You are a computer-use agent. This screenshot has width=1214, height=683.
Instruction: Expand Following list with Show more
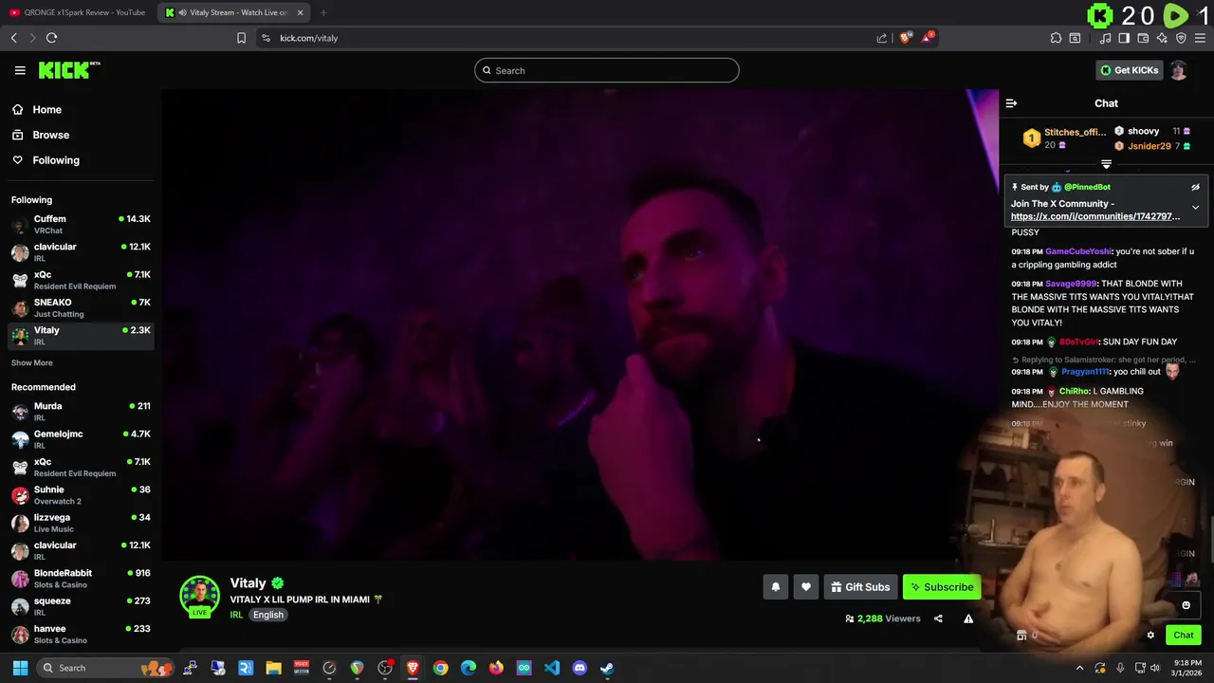(32, 362)
